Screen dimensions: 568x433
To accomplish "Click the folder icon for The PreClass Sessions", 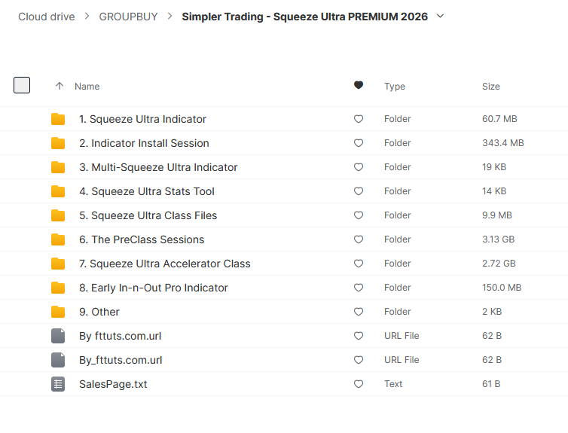I will point(58,239).
